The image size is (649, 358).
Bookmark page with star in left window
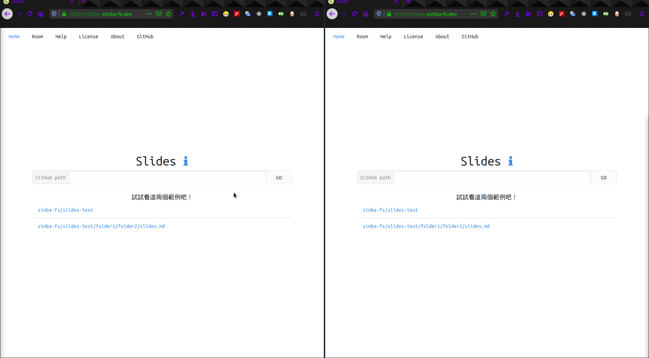(168, 14)
